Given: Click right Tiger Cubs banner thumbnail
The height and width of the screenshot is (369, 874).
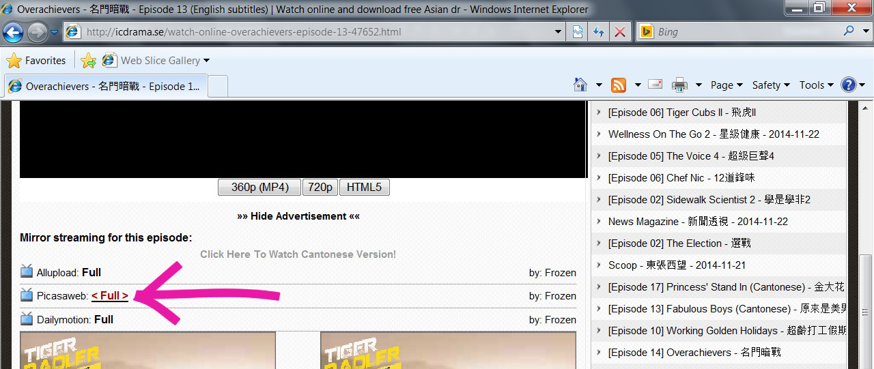Looking at the screenshot, I should click(x=448, y=351).
